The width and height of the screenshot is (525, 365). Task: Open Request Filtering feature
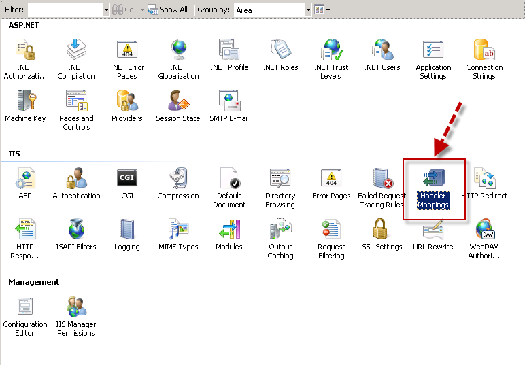(x=331, y=239)
